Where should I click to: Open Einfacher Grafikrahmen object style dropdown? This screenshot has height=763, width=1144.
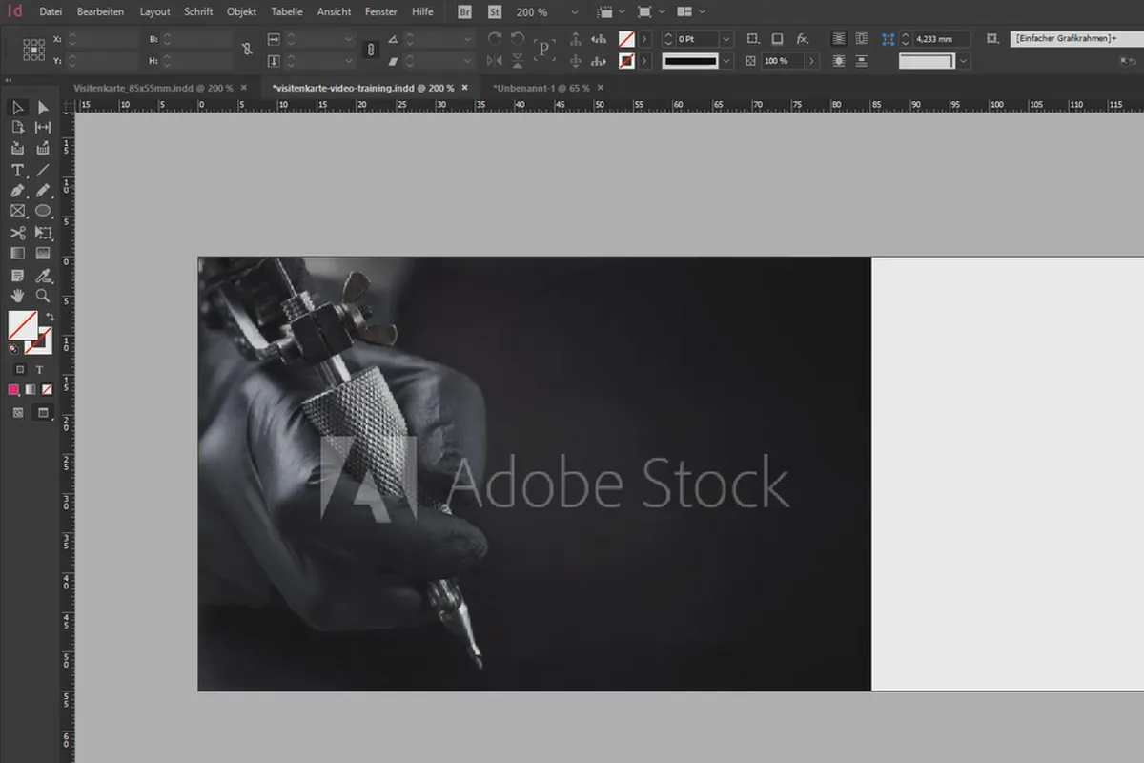point(1077,39)
